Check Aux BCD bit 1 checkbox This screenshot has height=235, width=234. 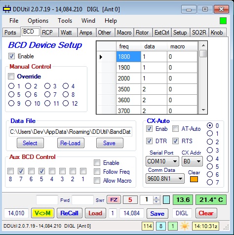click(83, 171)
